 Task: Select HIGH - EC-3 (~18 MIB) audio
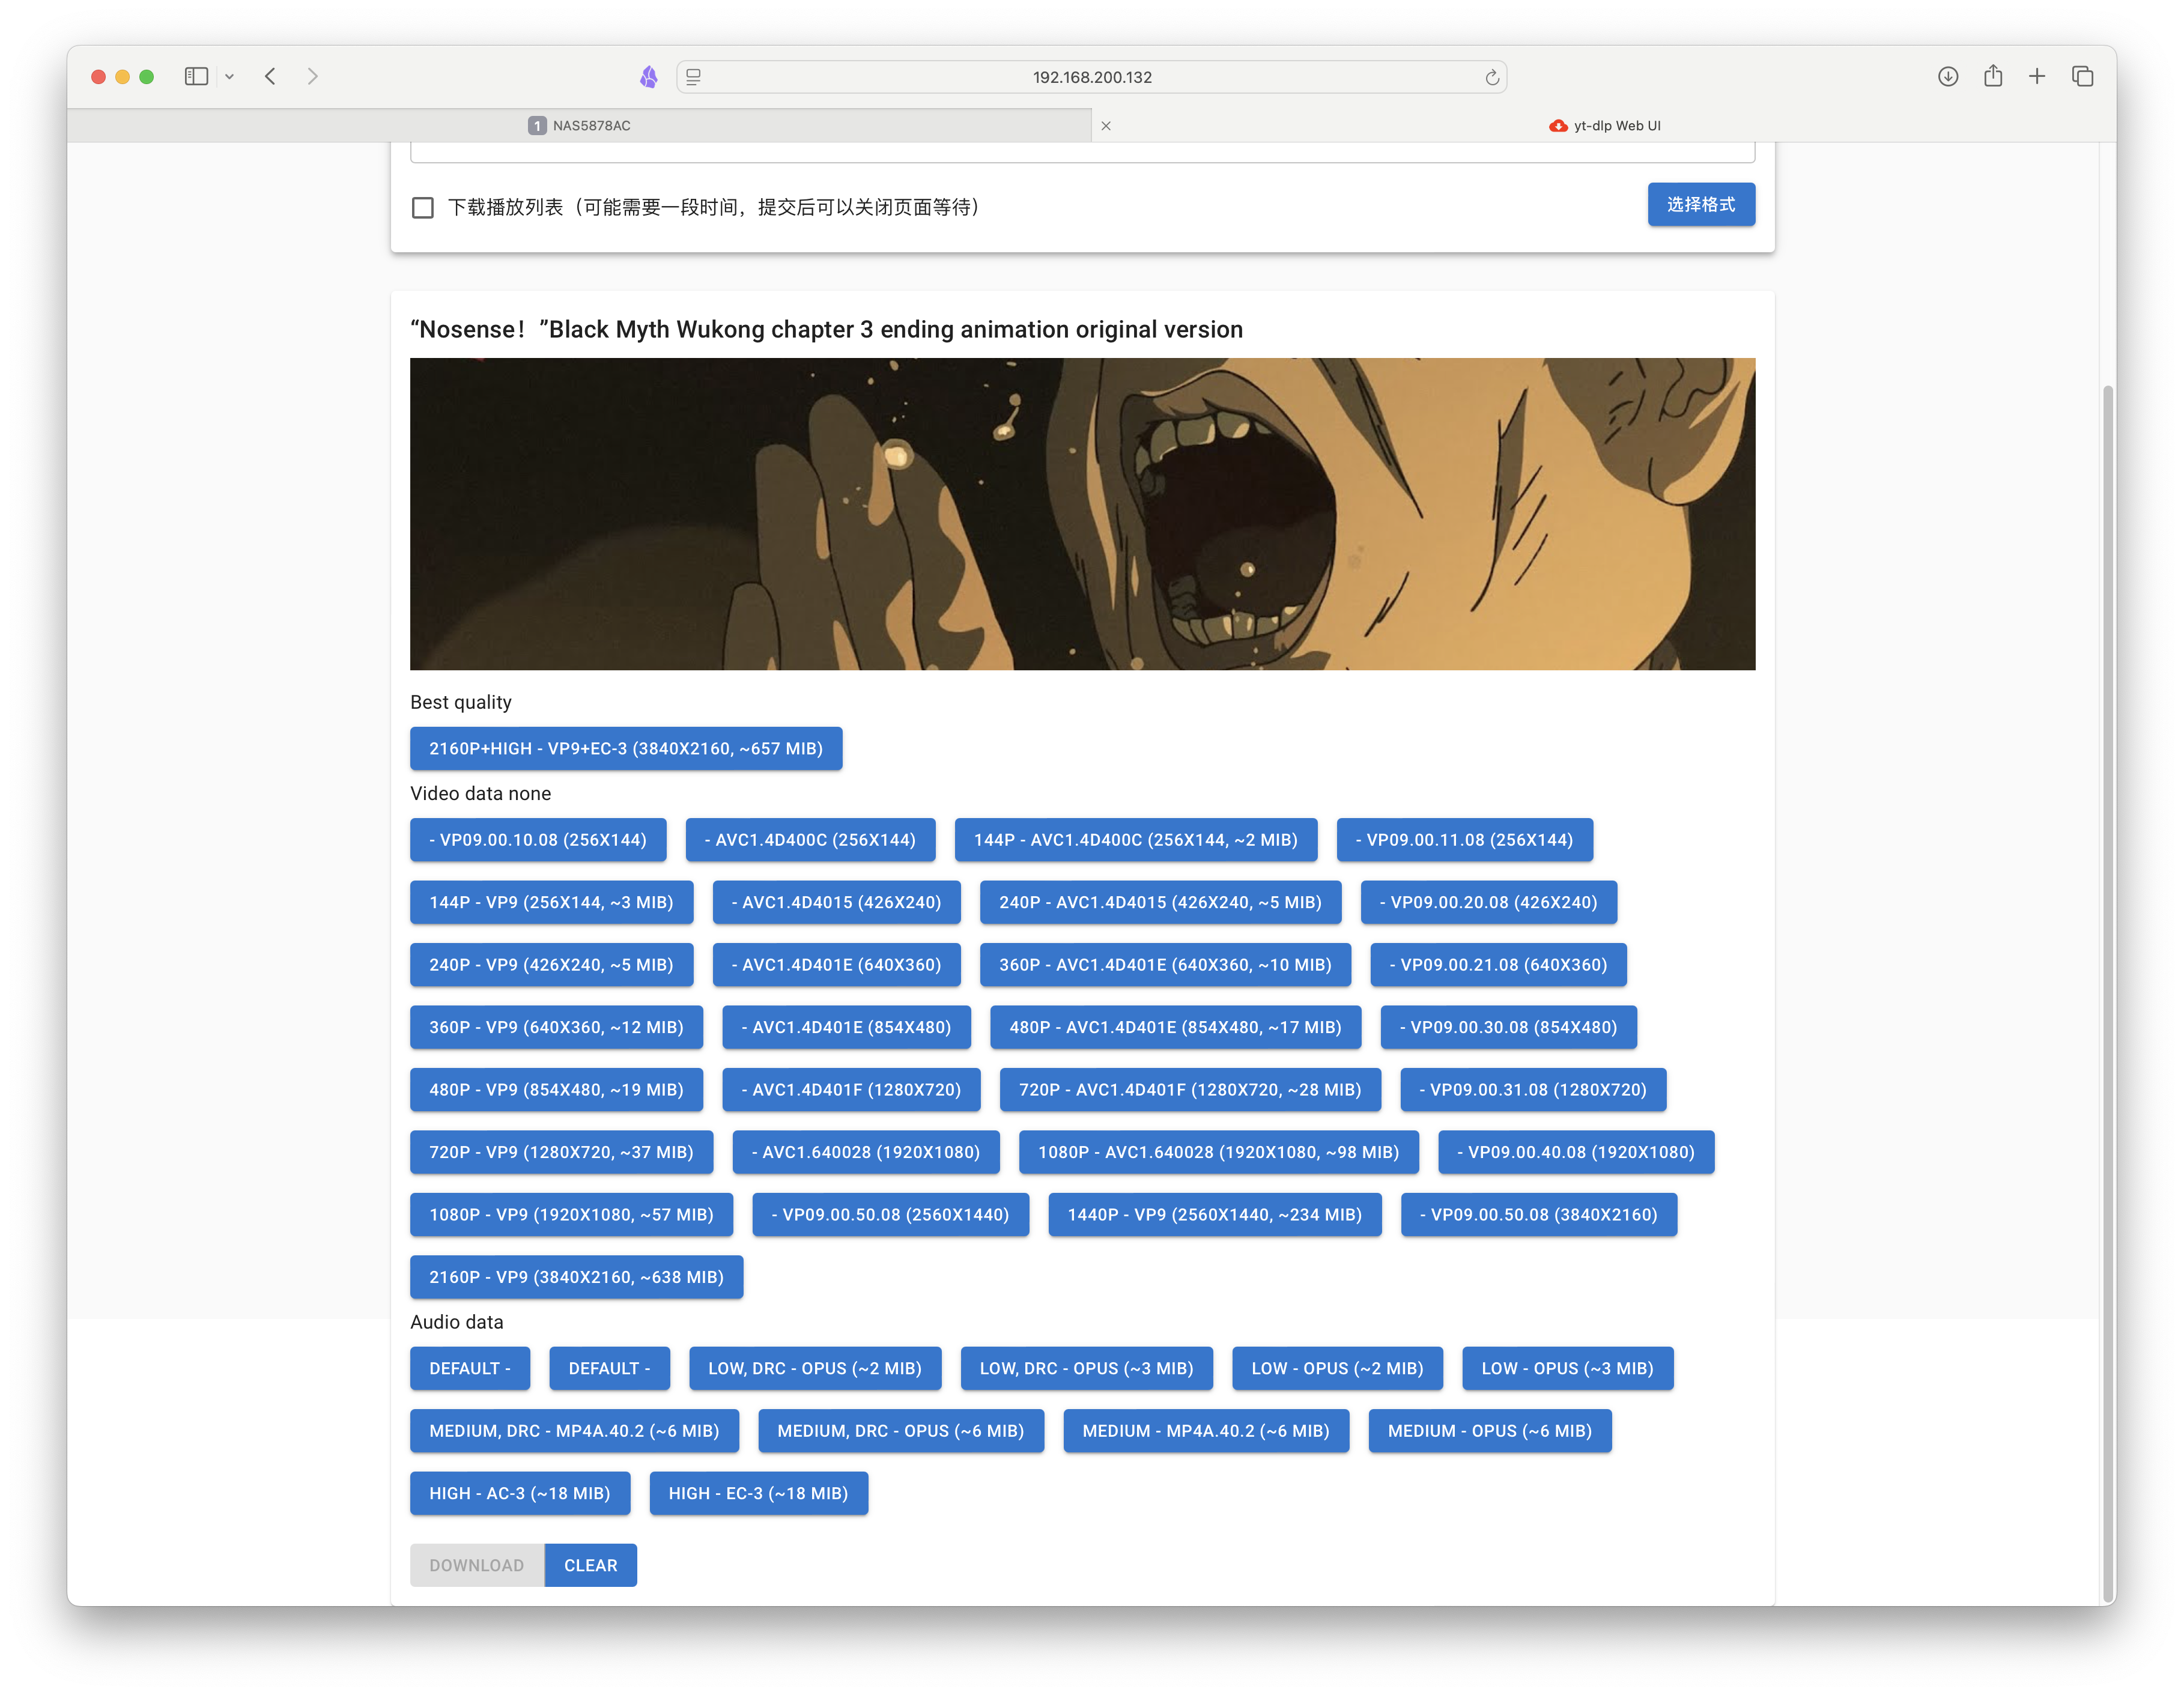(x=759, y=1494)
